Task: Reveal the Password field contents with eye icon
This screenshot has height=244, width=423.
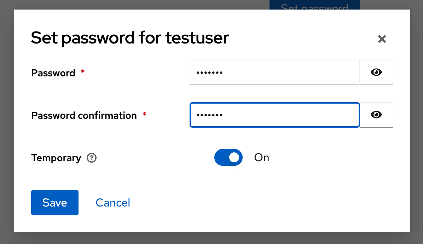Action: [x=376, y=72]
